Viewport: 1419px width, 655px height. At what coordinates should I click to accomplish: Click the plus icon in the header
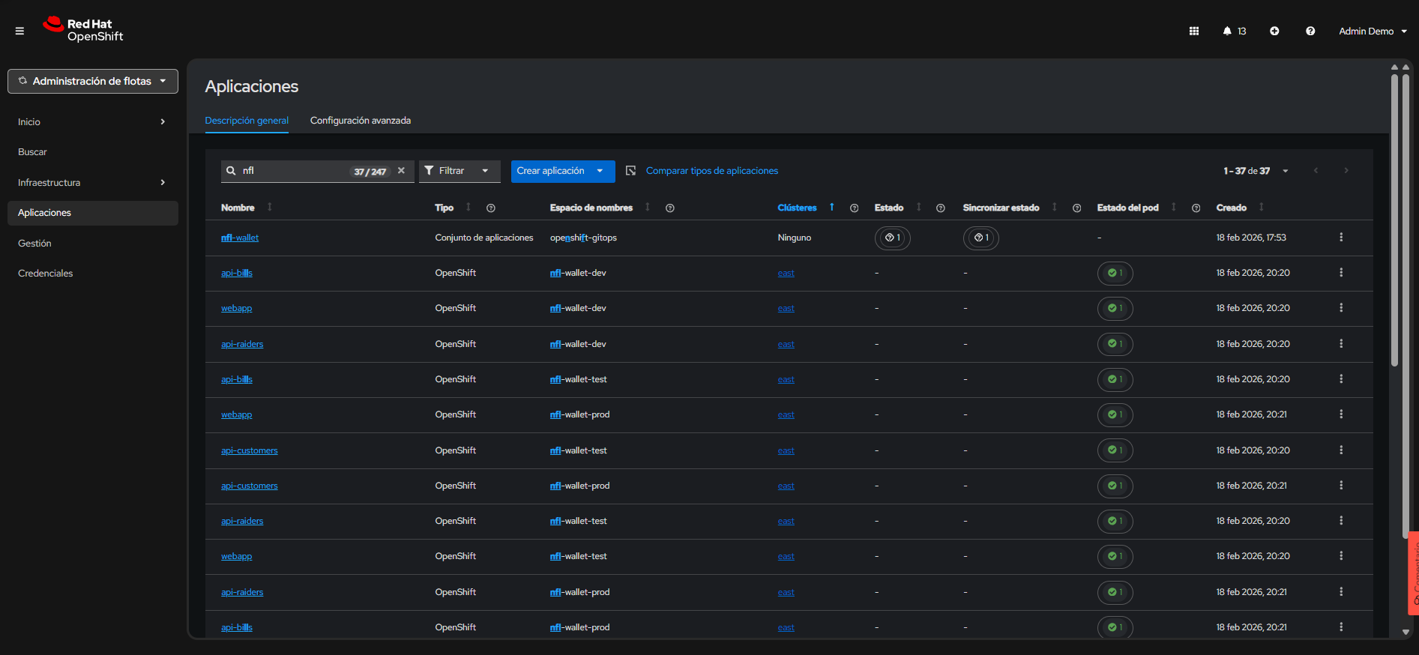coord(1274,31)
